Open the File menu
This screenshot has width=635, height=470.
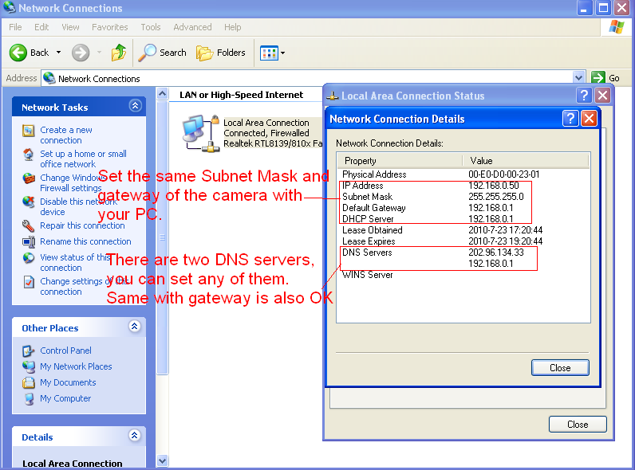click(15, 27)
